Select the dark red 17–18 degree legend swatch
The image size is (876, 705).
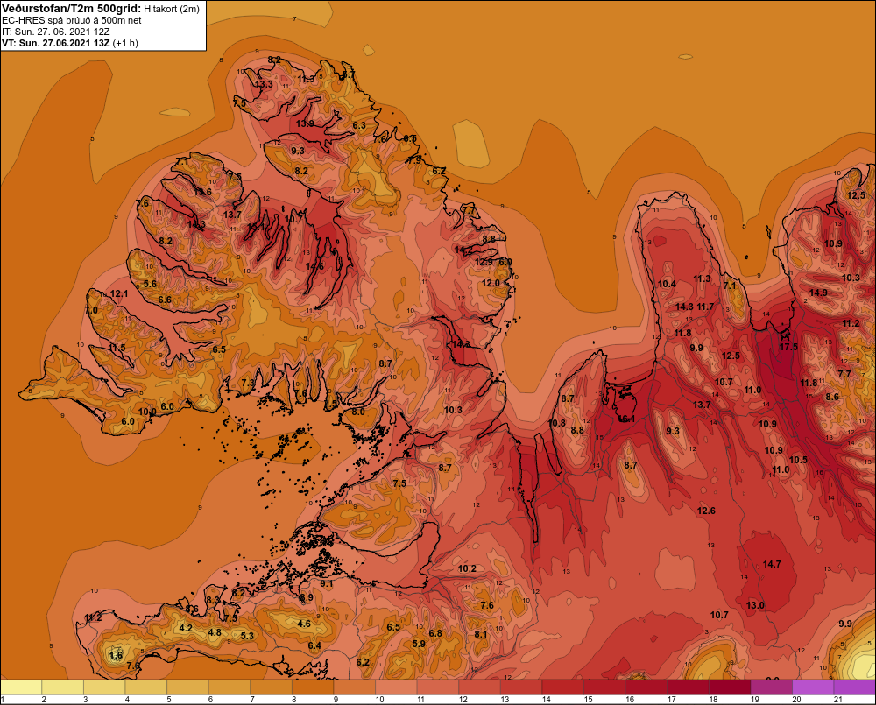(x=689, y=687)
